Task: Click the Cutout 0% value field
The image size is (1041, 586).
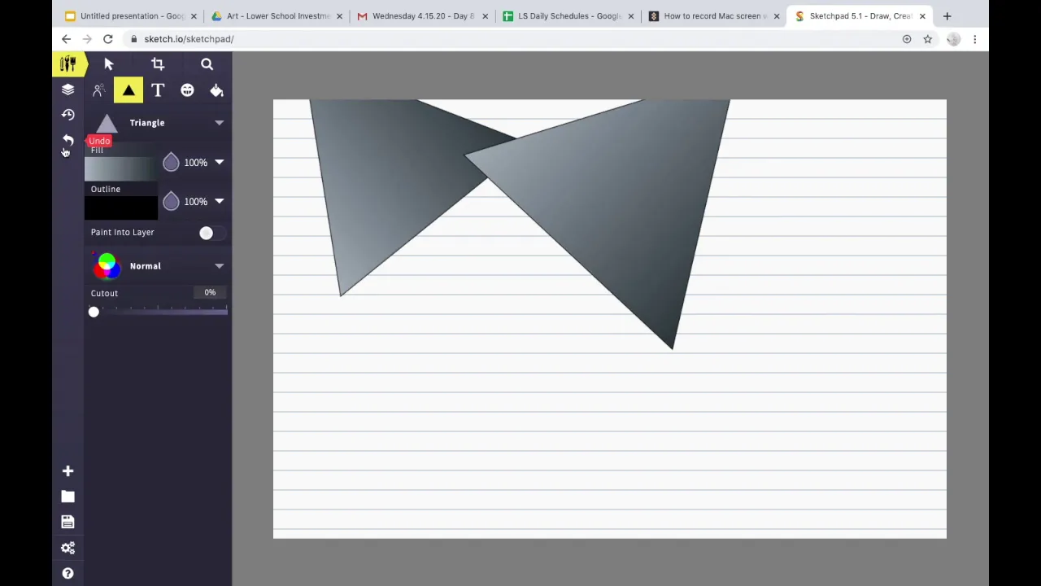Action: tap(210, 292)
